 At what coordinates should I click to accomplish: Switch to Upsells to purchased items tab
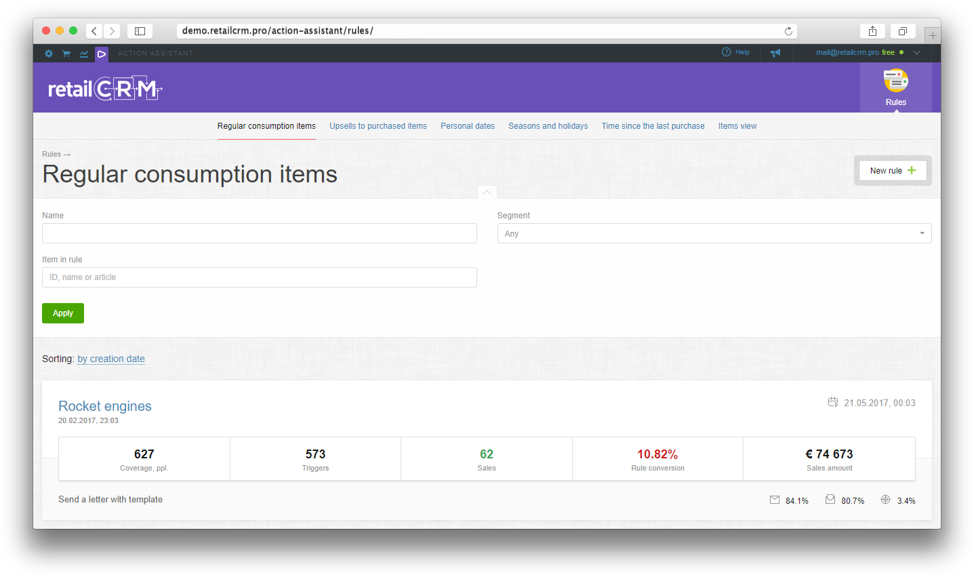[x=378, y=126]
